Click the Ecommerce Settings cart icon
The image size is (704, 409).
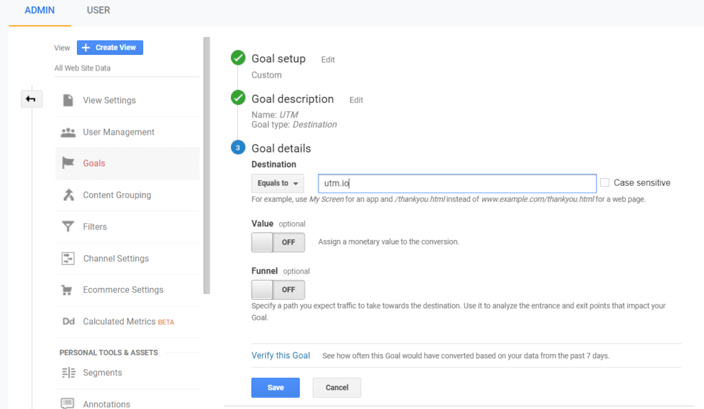(x=68, y=289)
